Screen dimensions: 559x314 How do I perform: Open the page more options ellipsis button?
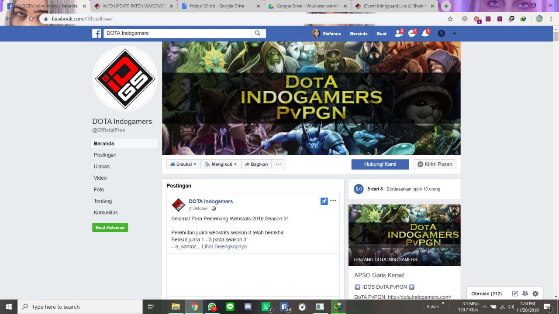click(278, 164)
